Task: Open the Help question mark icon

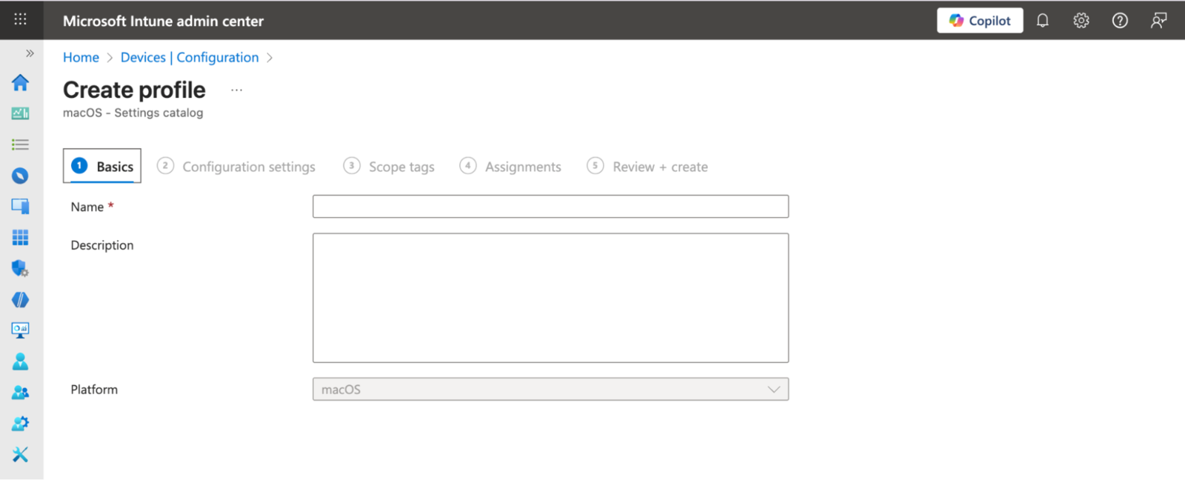Action: (1120, 21)
